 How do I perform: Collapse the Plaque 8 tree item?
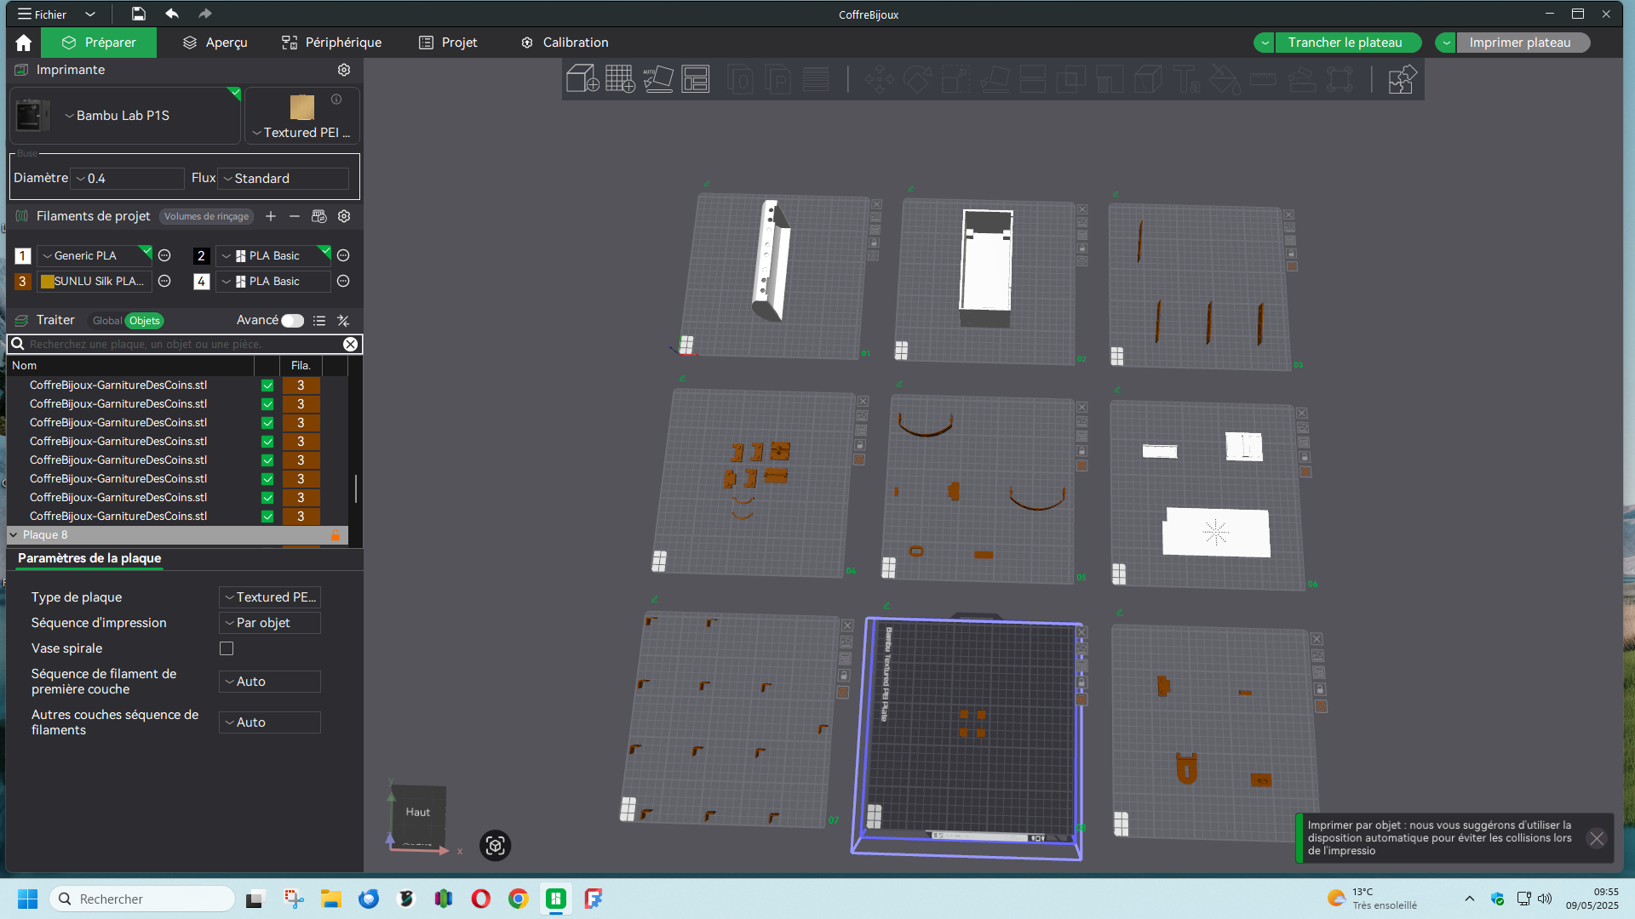(x=14, y=535)
